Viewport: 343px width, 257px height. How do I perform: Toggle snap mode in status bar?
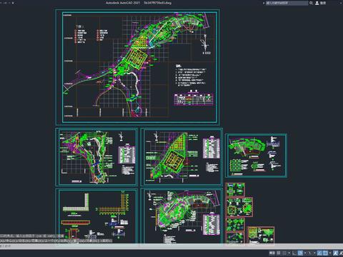pyautogui.click(x=284, y=253)
